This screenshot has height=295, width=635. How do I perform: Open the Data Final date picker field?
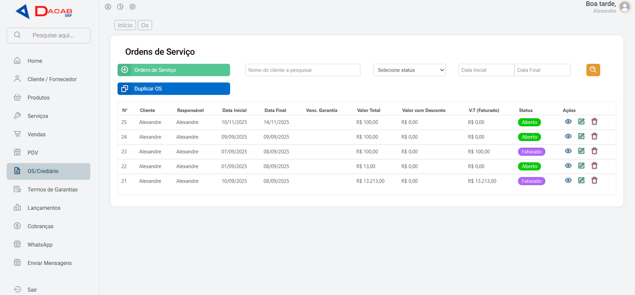click(x=542, y=70)
